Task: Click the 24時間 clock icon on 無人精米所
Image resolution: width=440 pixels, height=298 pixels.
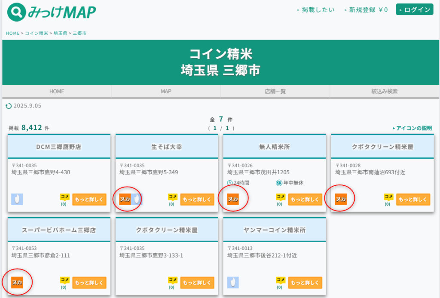Action: click(230, 183)
